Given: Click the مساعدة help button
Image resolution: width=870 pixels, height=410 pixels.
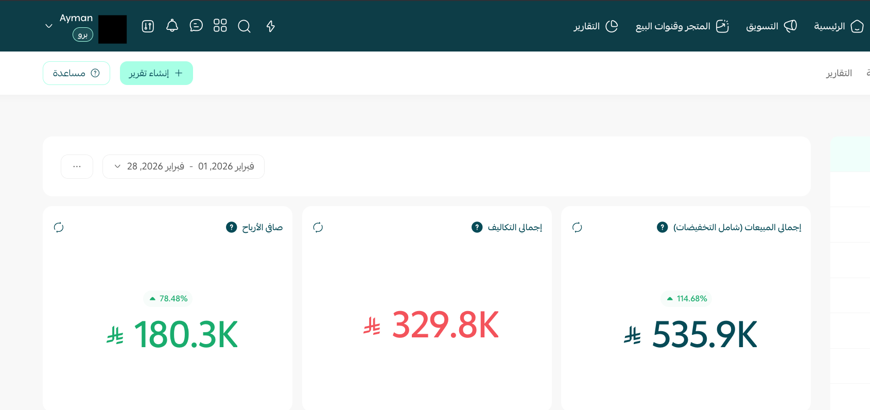Looking at the screenshot, I should (76, 73).
